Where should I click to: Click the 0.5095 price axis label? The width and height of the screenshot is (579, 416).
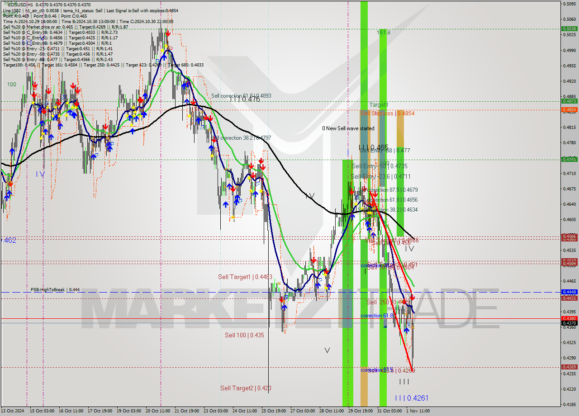coord(570,4)
